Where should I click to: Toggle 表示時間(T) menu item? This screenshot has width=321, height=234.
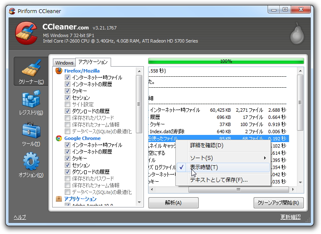pyautogui.click(x=223, y=167)
